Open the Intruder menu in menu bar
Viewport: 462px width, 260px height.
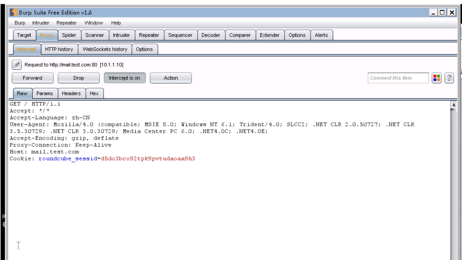coord(41,23)
